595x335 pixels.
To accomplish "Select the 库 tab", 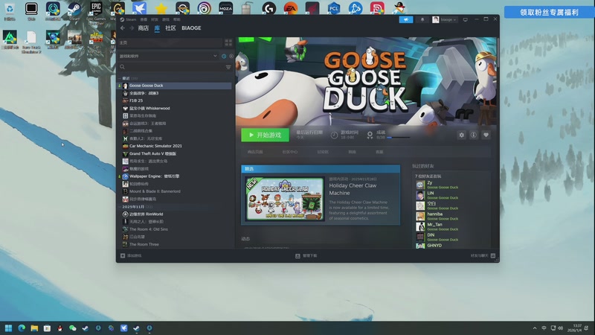I will 157,28.
